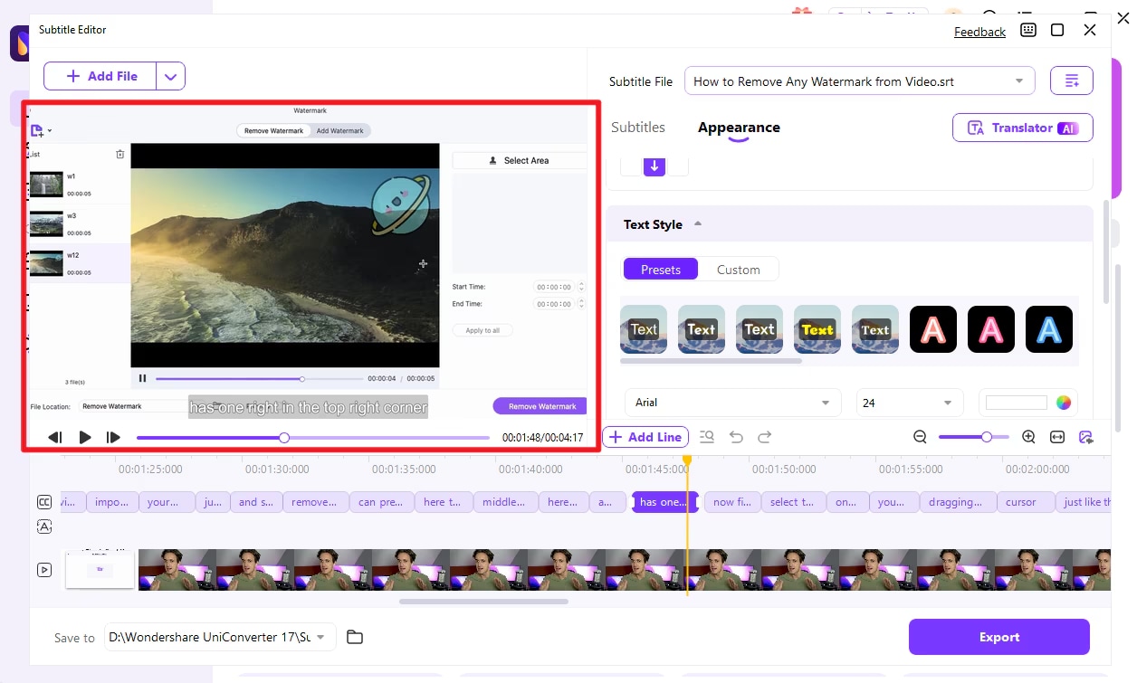Open the font size 24 dropdown
Image resolution: width=1137 pixels, height=683 pixels.
coord(909,402)
